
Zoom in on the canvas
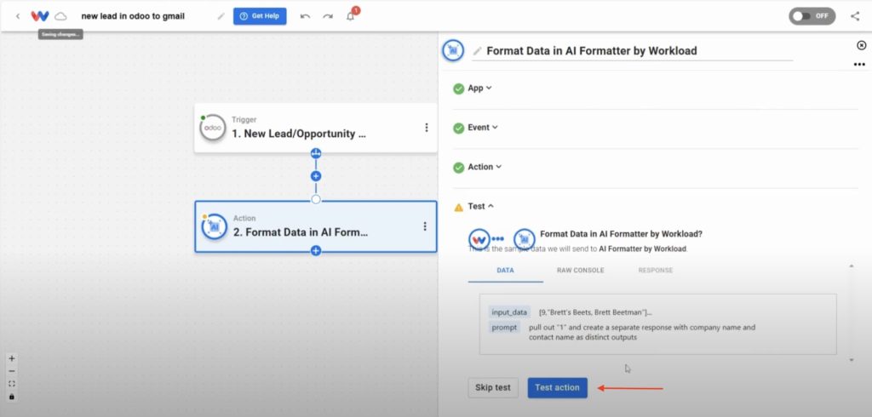pyautogui.click(x=12, y=358)
